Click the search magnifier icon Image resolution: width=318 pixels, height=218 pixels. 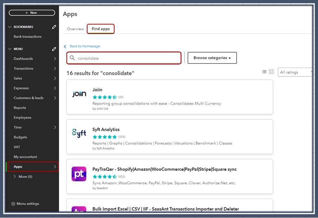[72, 58]
